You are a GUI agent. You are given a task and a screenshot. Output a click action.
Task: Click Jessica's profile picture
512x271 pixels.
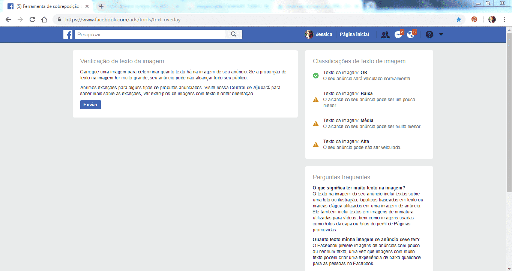pos(309,34)
